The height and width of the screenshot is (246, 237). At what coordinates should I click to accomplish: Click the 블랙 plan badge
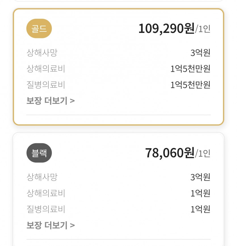39,153
